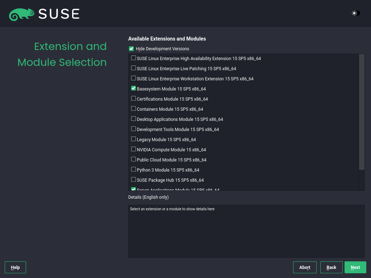Enable the Public Cloud Module
The height and width of the screenshot is (278, 371).
click(133, 159)
